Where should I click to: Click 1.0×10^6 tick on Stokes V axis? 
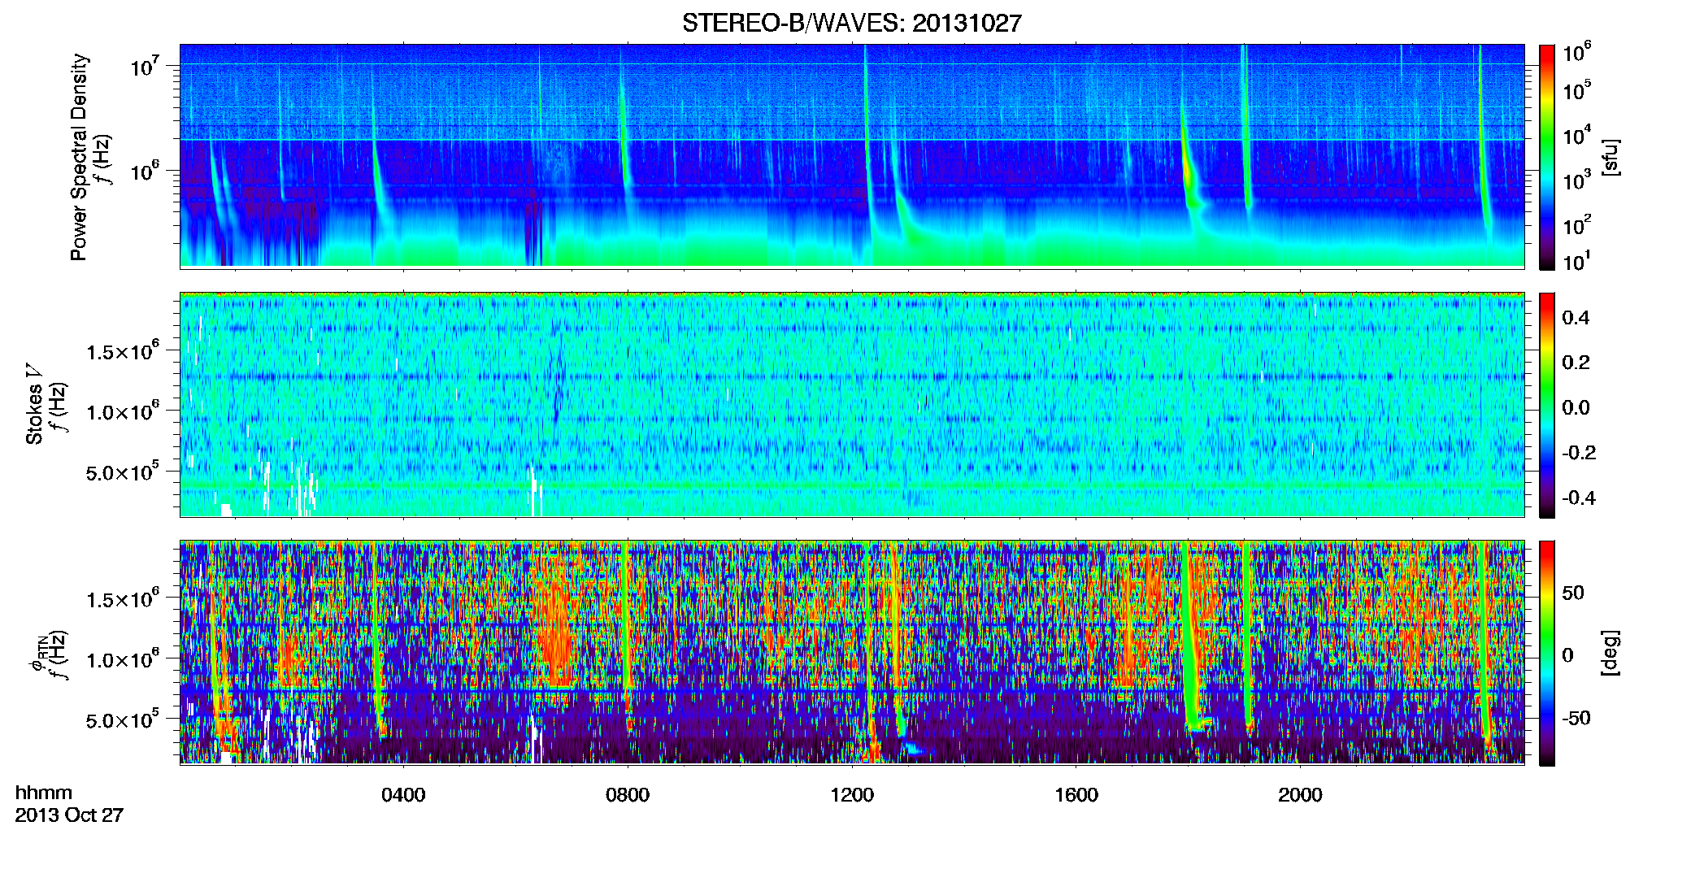pos(123,411)
